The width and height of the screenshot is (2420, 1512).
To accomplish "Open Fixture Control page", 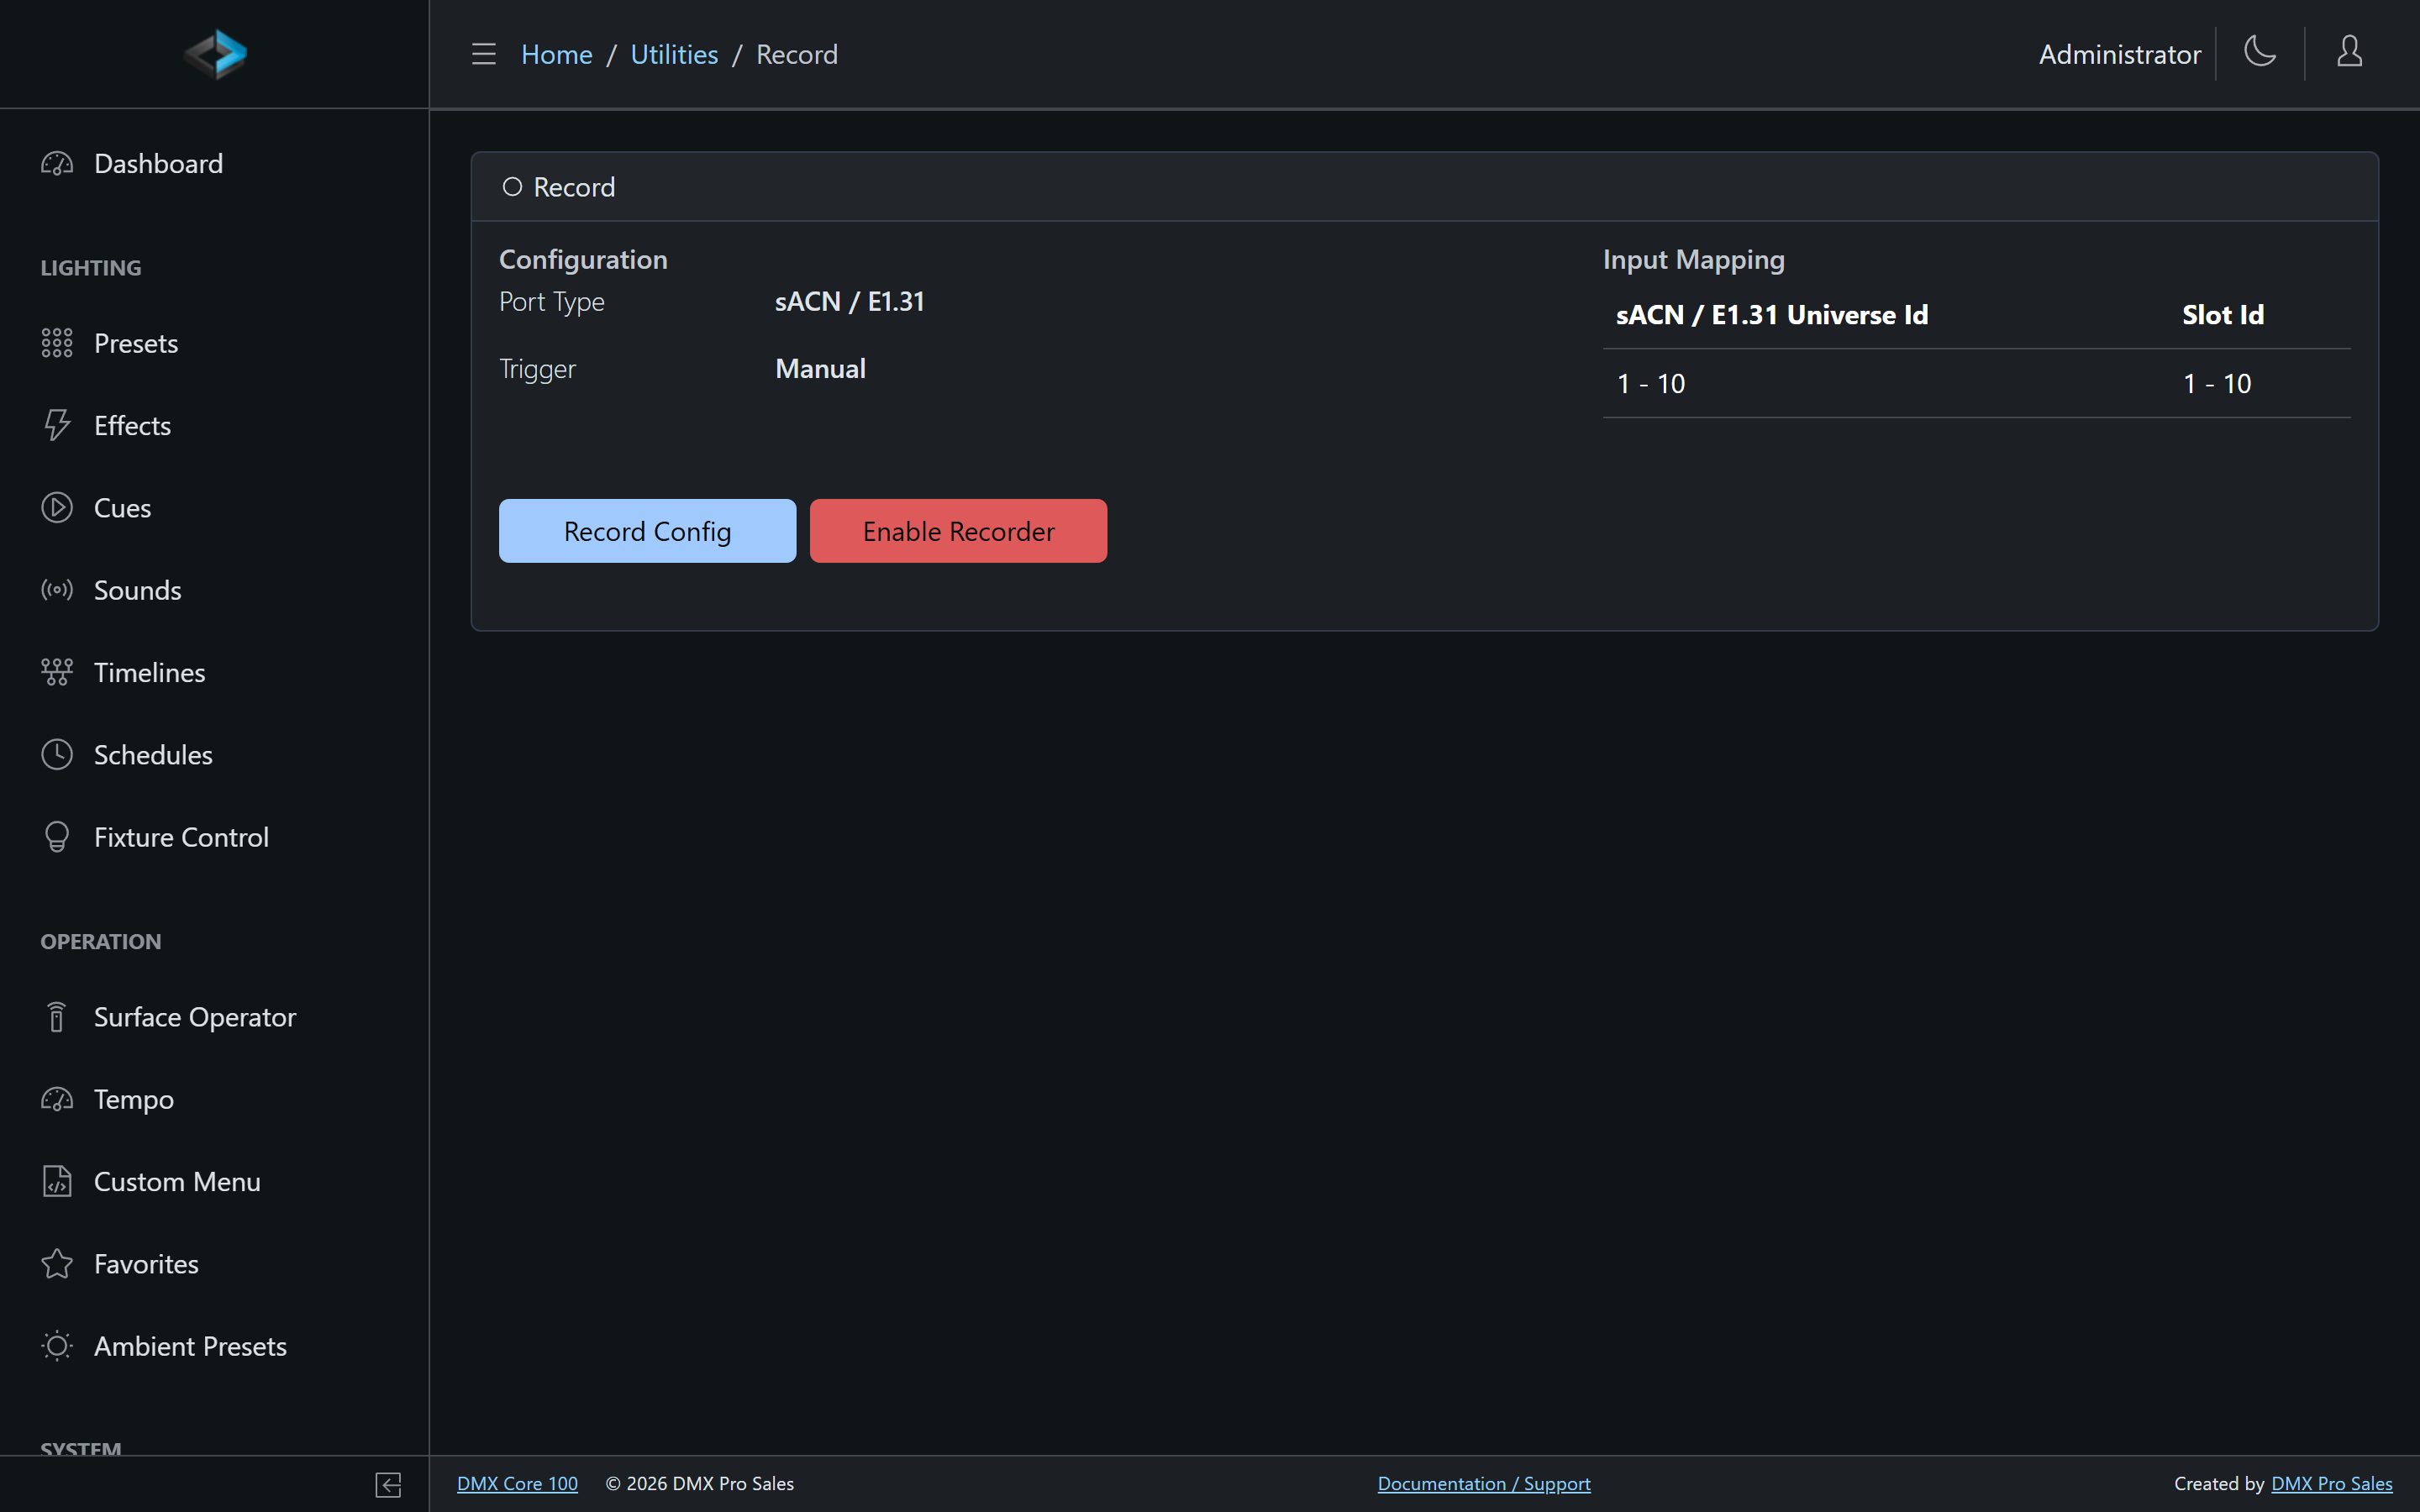I will point(214,837).
